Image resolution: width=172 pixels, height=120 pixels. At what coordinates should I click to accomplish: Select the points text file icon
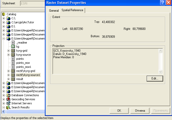(13, 59)
